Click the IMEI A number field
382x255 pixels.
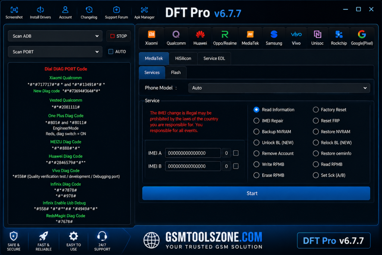tap(193, 153)
